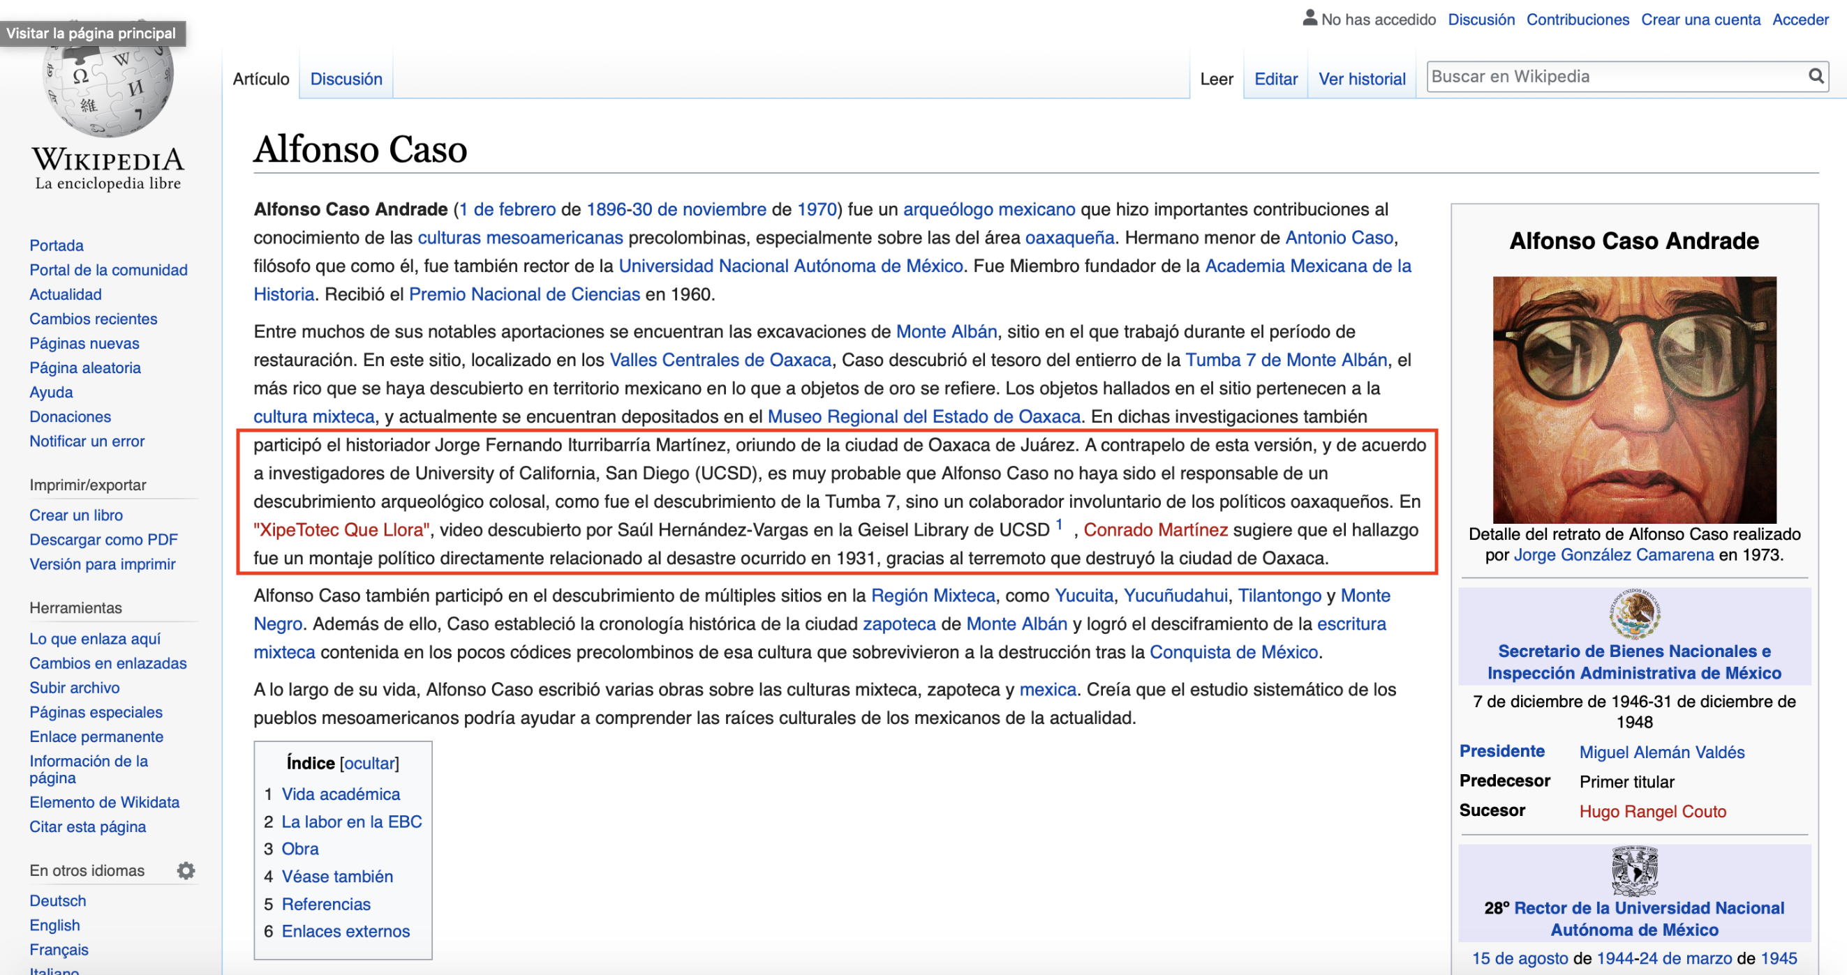Click the Buscar en Wikipedia field
This screenshot has height=975, width=1847.
point(1613,76)
